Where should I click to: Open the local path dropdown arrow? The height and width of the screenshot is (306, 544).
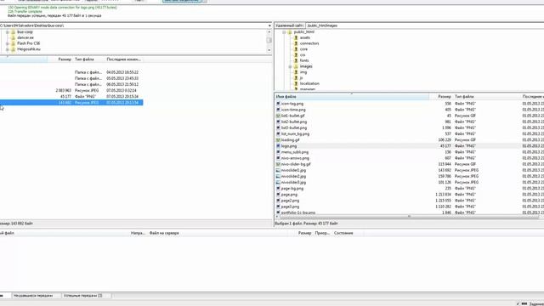pos(269,25)
